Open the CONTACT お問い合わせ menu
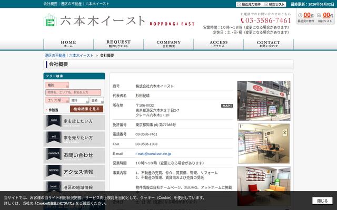The height and width of the screenshot is (210, 337). (x=269, y=44)
